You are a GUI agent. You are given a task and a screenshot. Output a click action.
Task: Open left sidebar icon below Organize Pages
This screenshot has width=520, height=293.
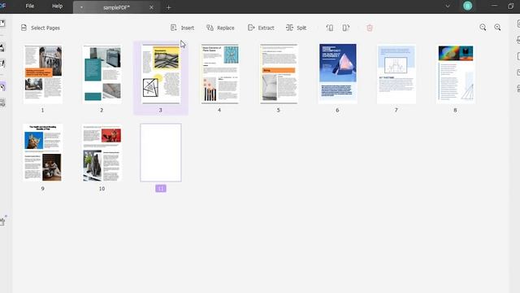pyautogui.click(x=2, y=103)
